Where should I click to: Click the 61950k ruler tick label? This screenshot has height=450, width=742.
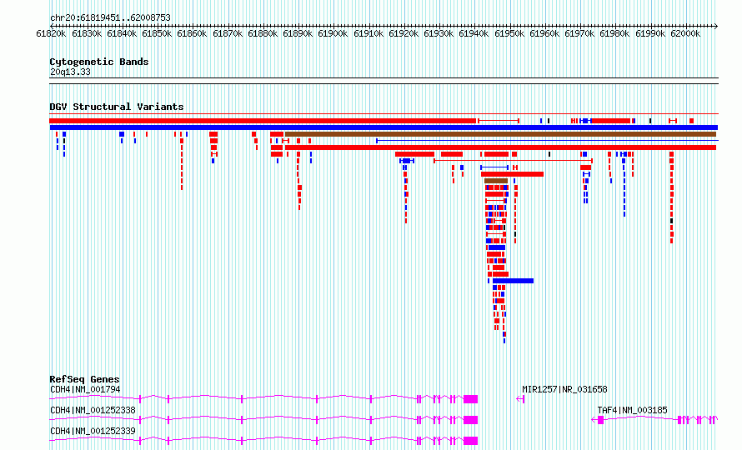tap(509, 33)
